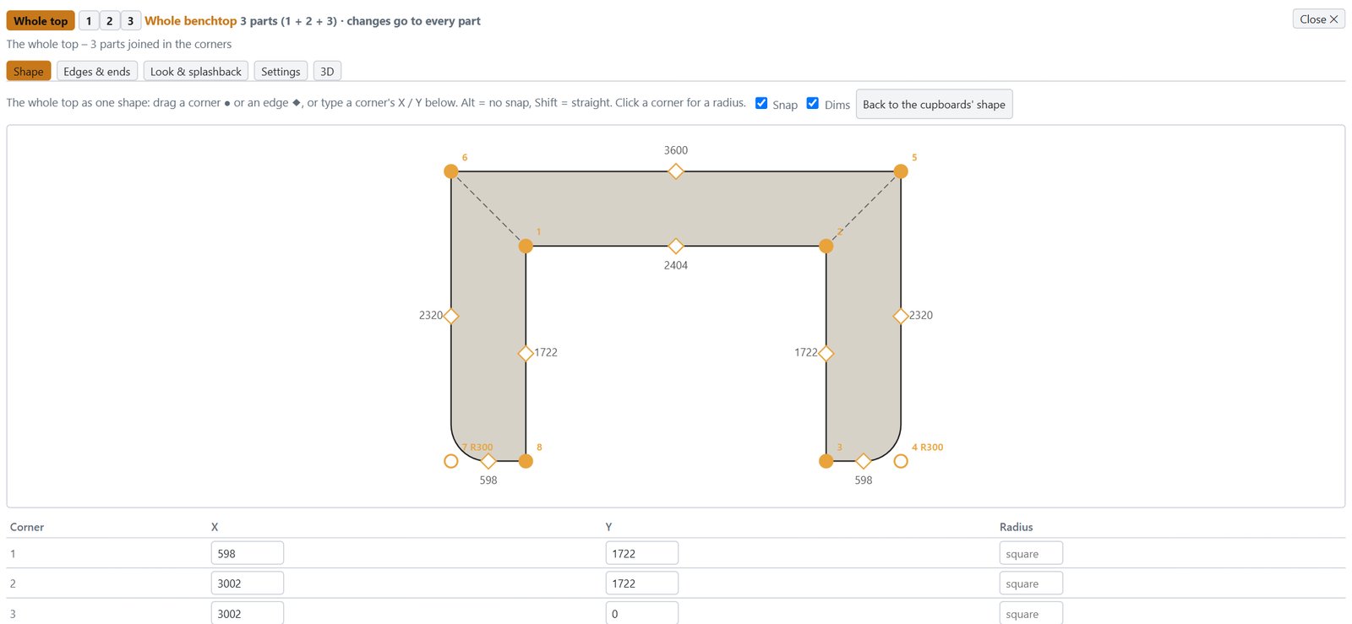Click the 2404 inner edge diamond handle
This screenshot has width=1352, height=624.
pyautogui.click(x=676, y=246)
